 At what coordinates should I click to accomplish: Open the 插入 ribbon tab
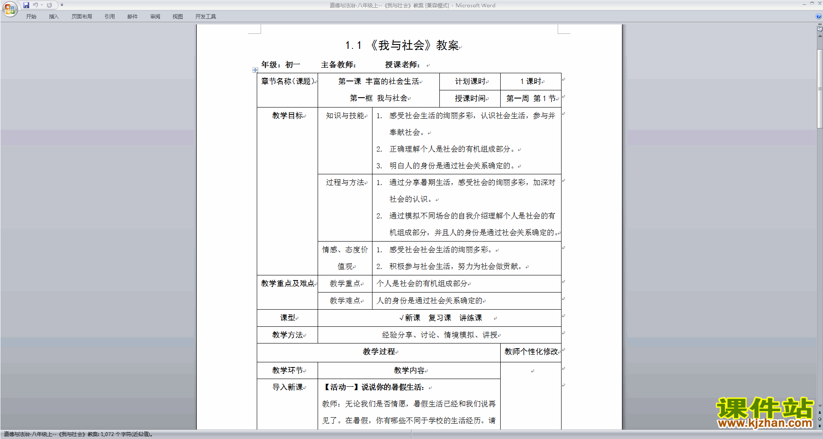pyautogui.click(x=54, y=17)
